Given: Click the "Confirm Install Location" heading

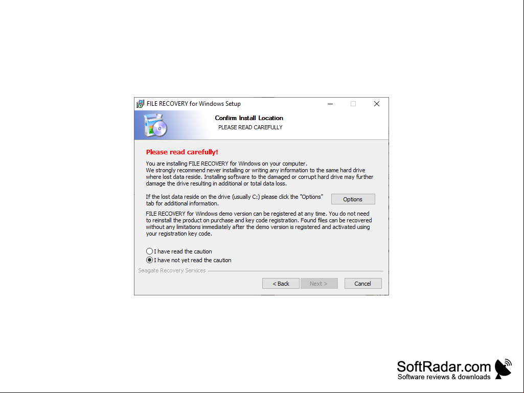Looking at the screenshot, I should coord(249,118).
